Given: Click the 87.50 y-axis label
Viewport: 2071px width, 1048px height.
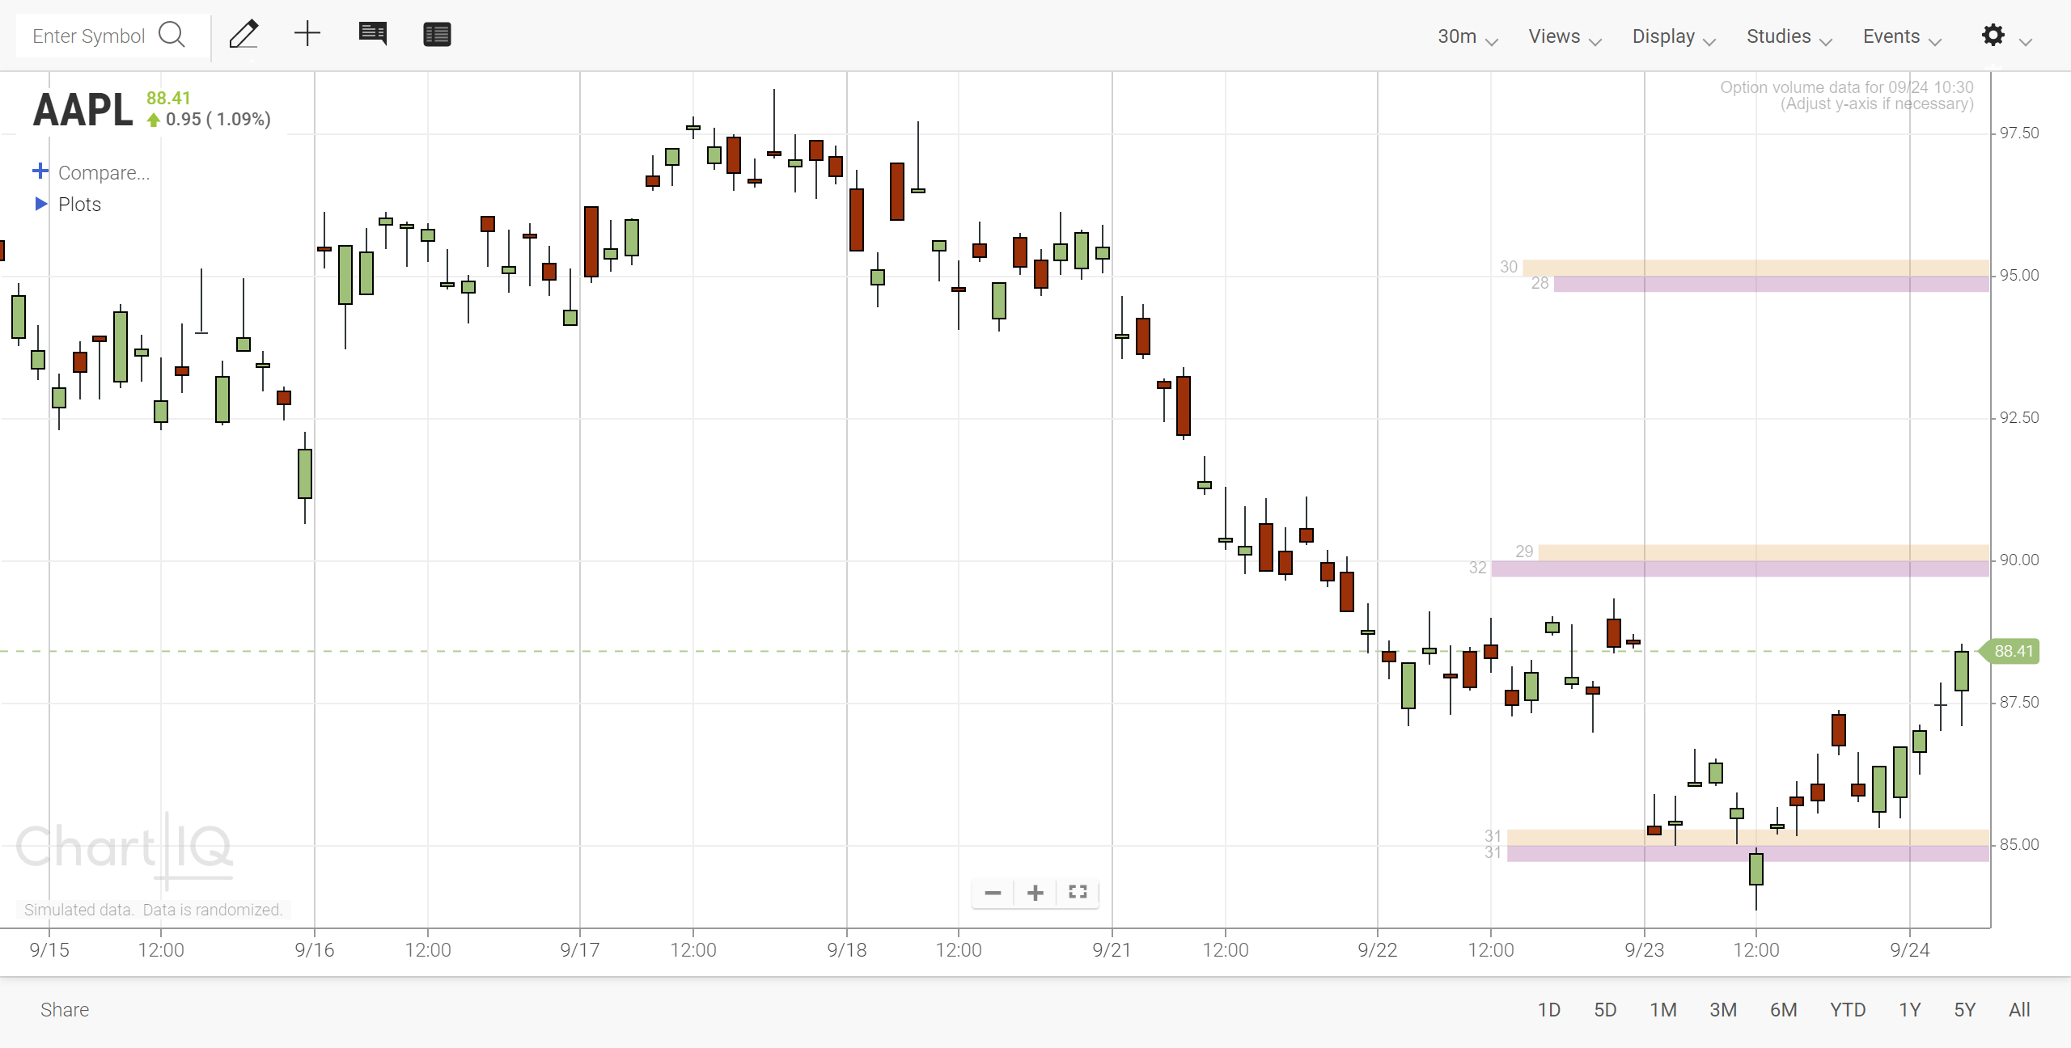Looking at the screenshot, I should pyautogui.click(x=2019, y=703).
